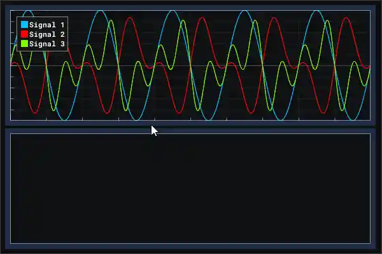The image size is (382, 254).
Task: Click the bottom axis of the upper plot
Action: (191, 120)
